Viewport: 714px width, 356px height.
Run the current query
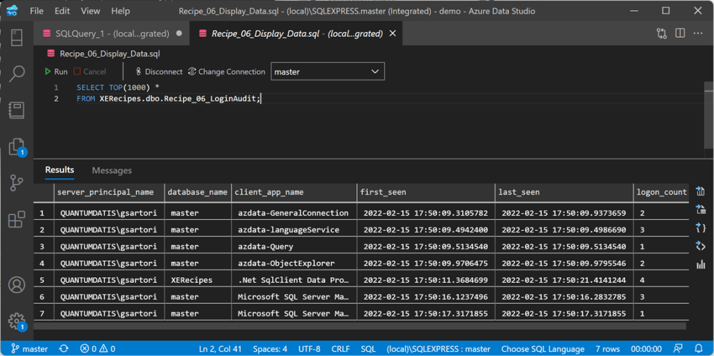point(56,71)
